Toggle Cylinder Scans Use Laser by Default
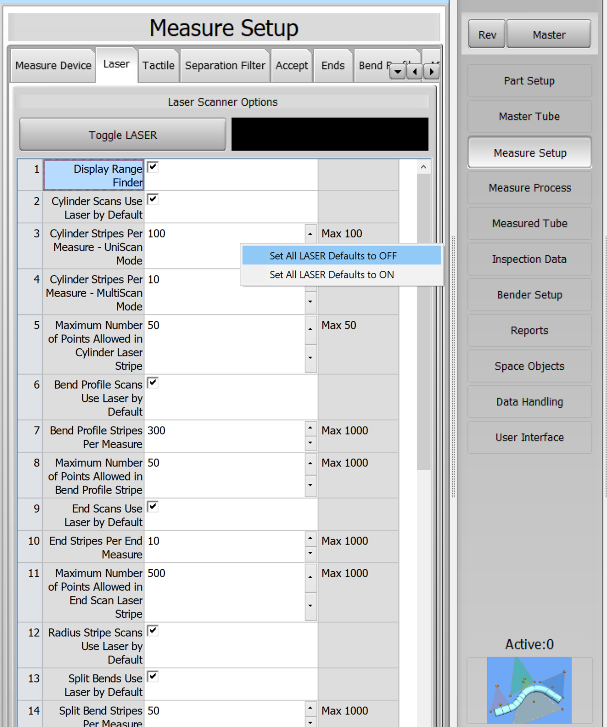 point(153,199)
